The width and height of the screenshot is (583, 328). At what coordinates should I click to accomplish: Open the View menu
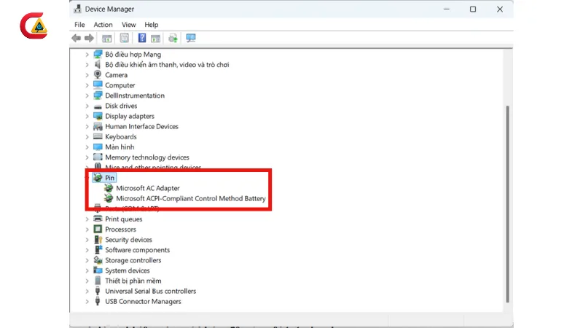coord(128,25)
